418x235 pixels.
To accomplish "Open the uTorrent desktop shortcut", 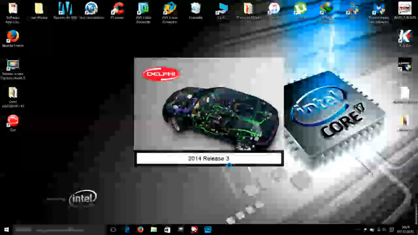I will 301,11.
